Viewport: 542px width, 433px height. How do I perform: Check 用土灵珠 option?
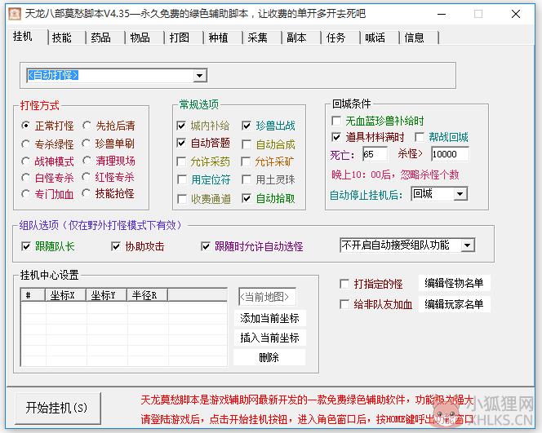(247, 179)
